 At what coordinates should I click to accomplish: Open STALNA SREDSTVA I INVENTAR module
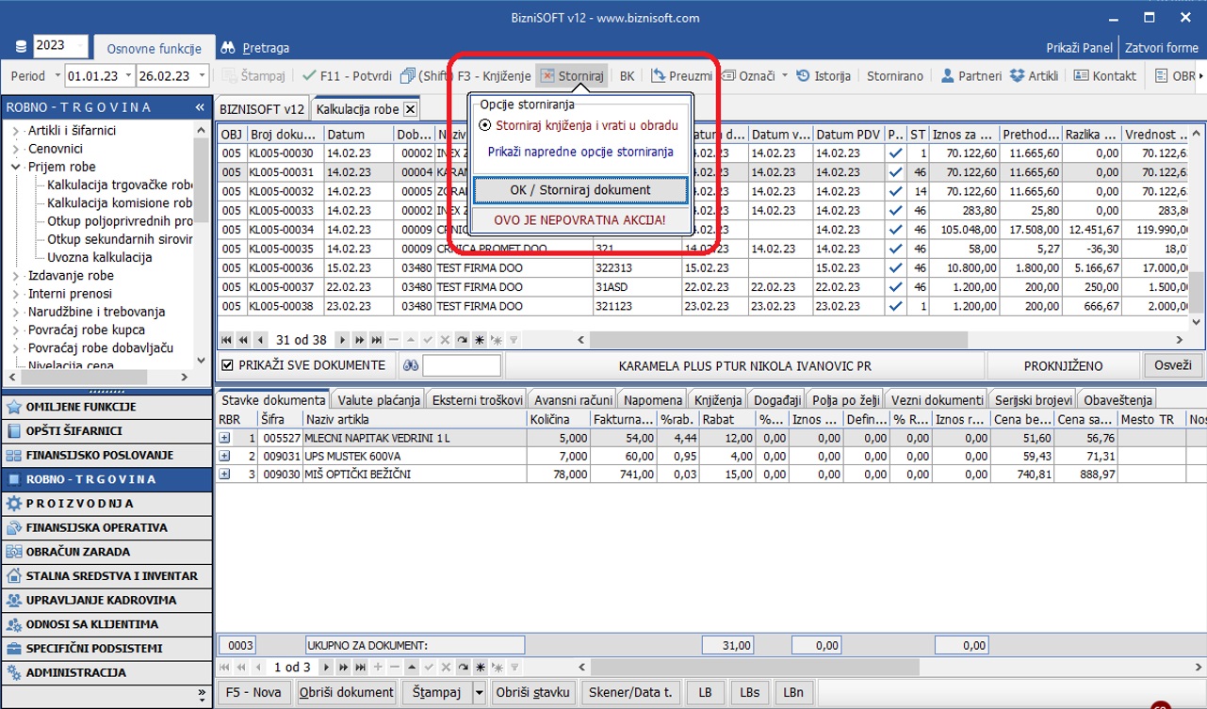coord(106,576)
